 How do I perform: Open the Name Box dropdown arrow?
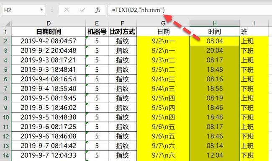click(x=41, y=10)
